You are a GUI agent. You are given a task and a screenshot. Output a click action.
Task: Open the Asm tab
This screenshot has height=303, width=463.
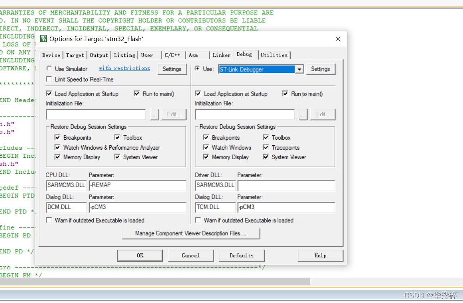point(193,55)
